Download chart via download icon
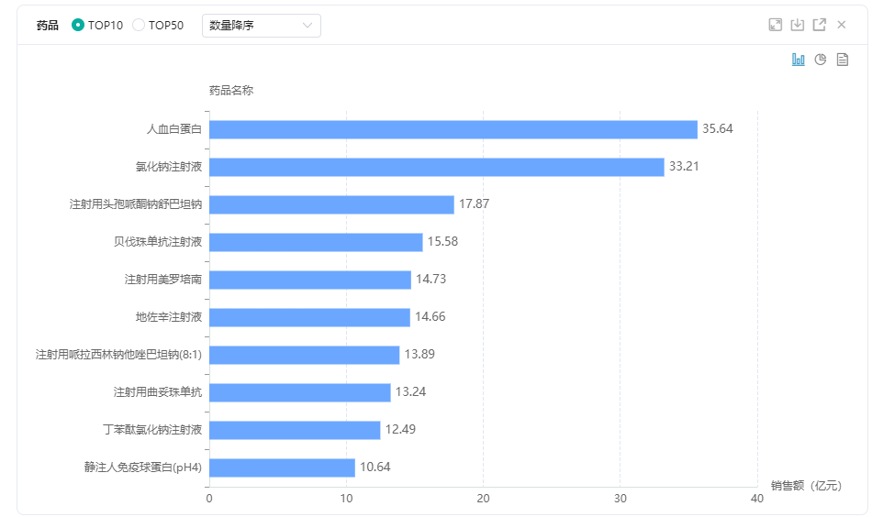 798,25
